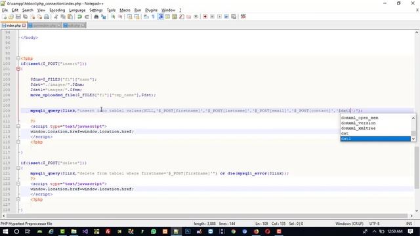The height and width of the screenshot is (236, 420).
Task: Click the Redo toolbar icon
Action: click(87, 16)
